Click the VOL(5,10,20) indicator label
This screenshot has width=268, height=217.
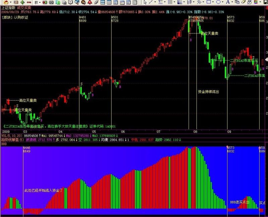click(12, 136)
